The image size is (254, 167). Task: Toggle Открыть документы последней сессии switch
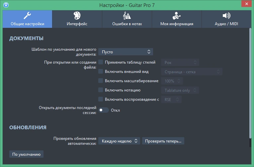tap(104, 110)
